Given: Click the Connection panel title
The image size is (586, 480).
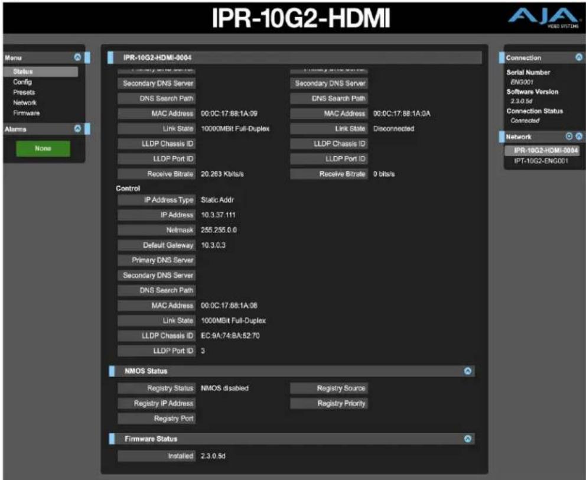Looking at the screenshot, I should (x=523, y=58).
